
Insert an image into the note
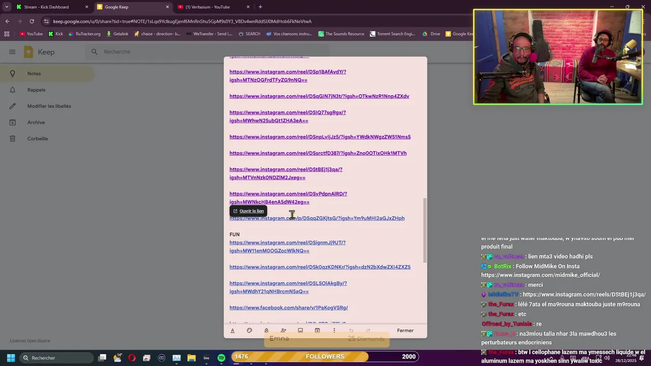coord(300,330)
